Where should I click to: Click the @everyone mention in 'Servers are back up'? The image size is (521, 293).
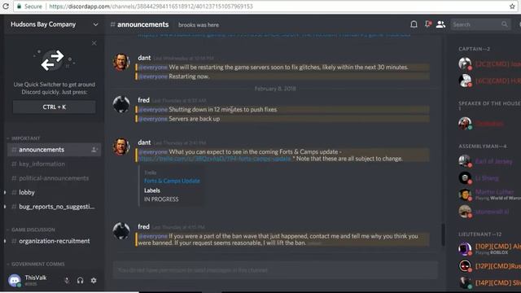point(153,119)
